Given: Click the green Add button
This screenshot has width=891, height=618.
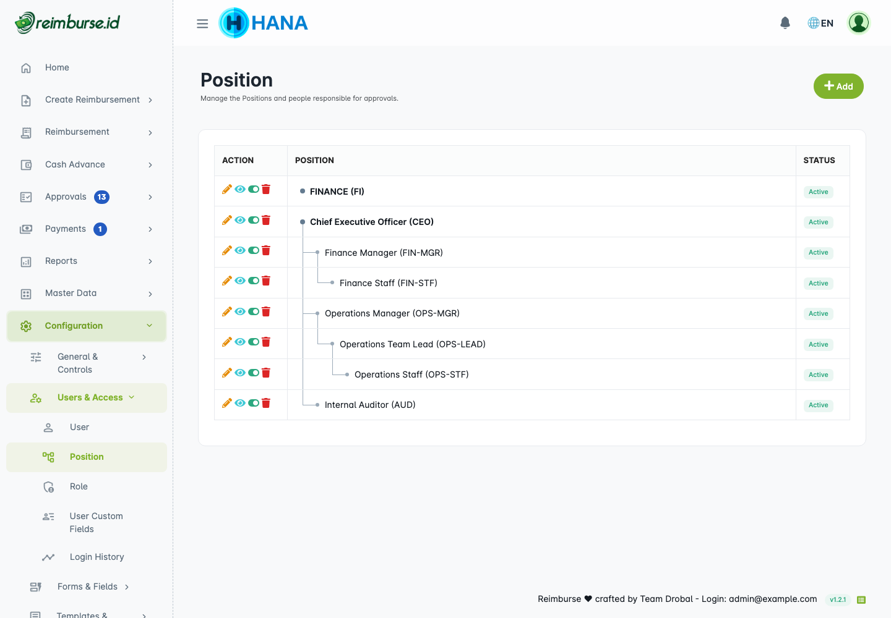Looking at the screenshot, I should (838, 86).
